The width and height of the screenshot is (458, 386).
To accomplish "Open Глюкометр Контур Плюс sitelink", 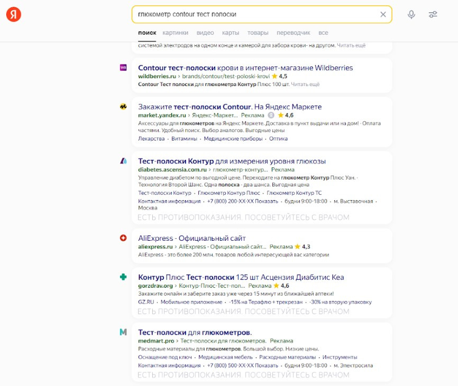I will 228,193.
